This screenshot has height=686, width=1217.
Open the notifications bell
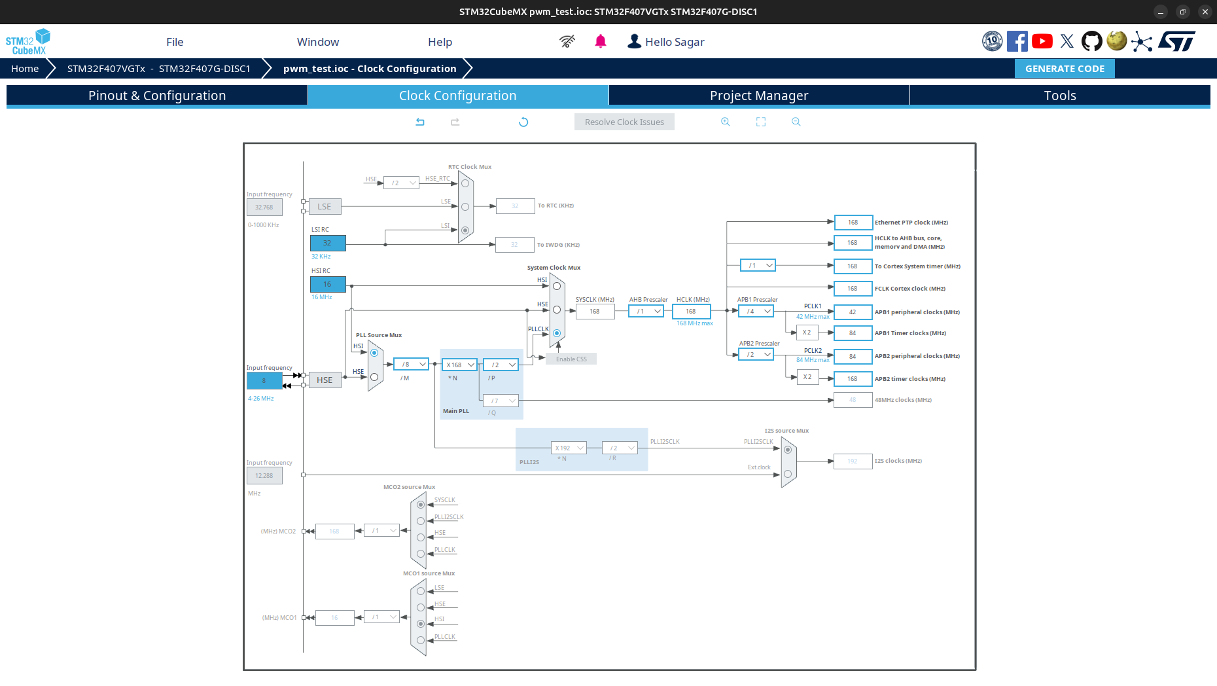point(601,42)
